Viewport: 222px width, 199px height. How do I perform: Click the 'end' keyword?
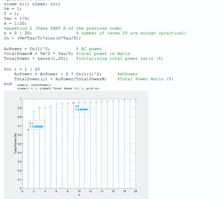coord(8,84)
